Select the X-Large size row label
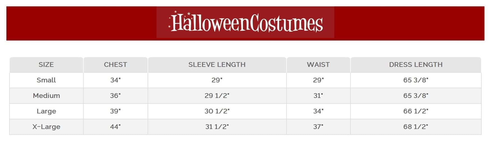The height and width of the screenshot is (144, 490). (x=46, y=127)
